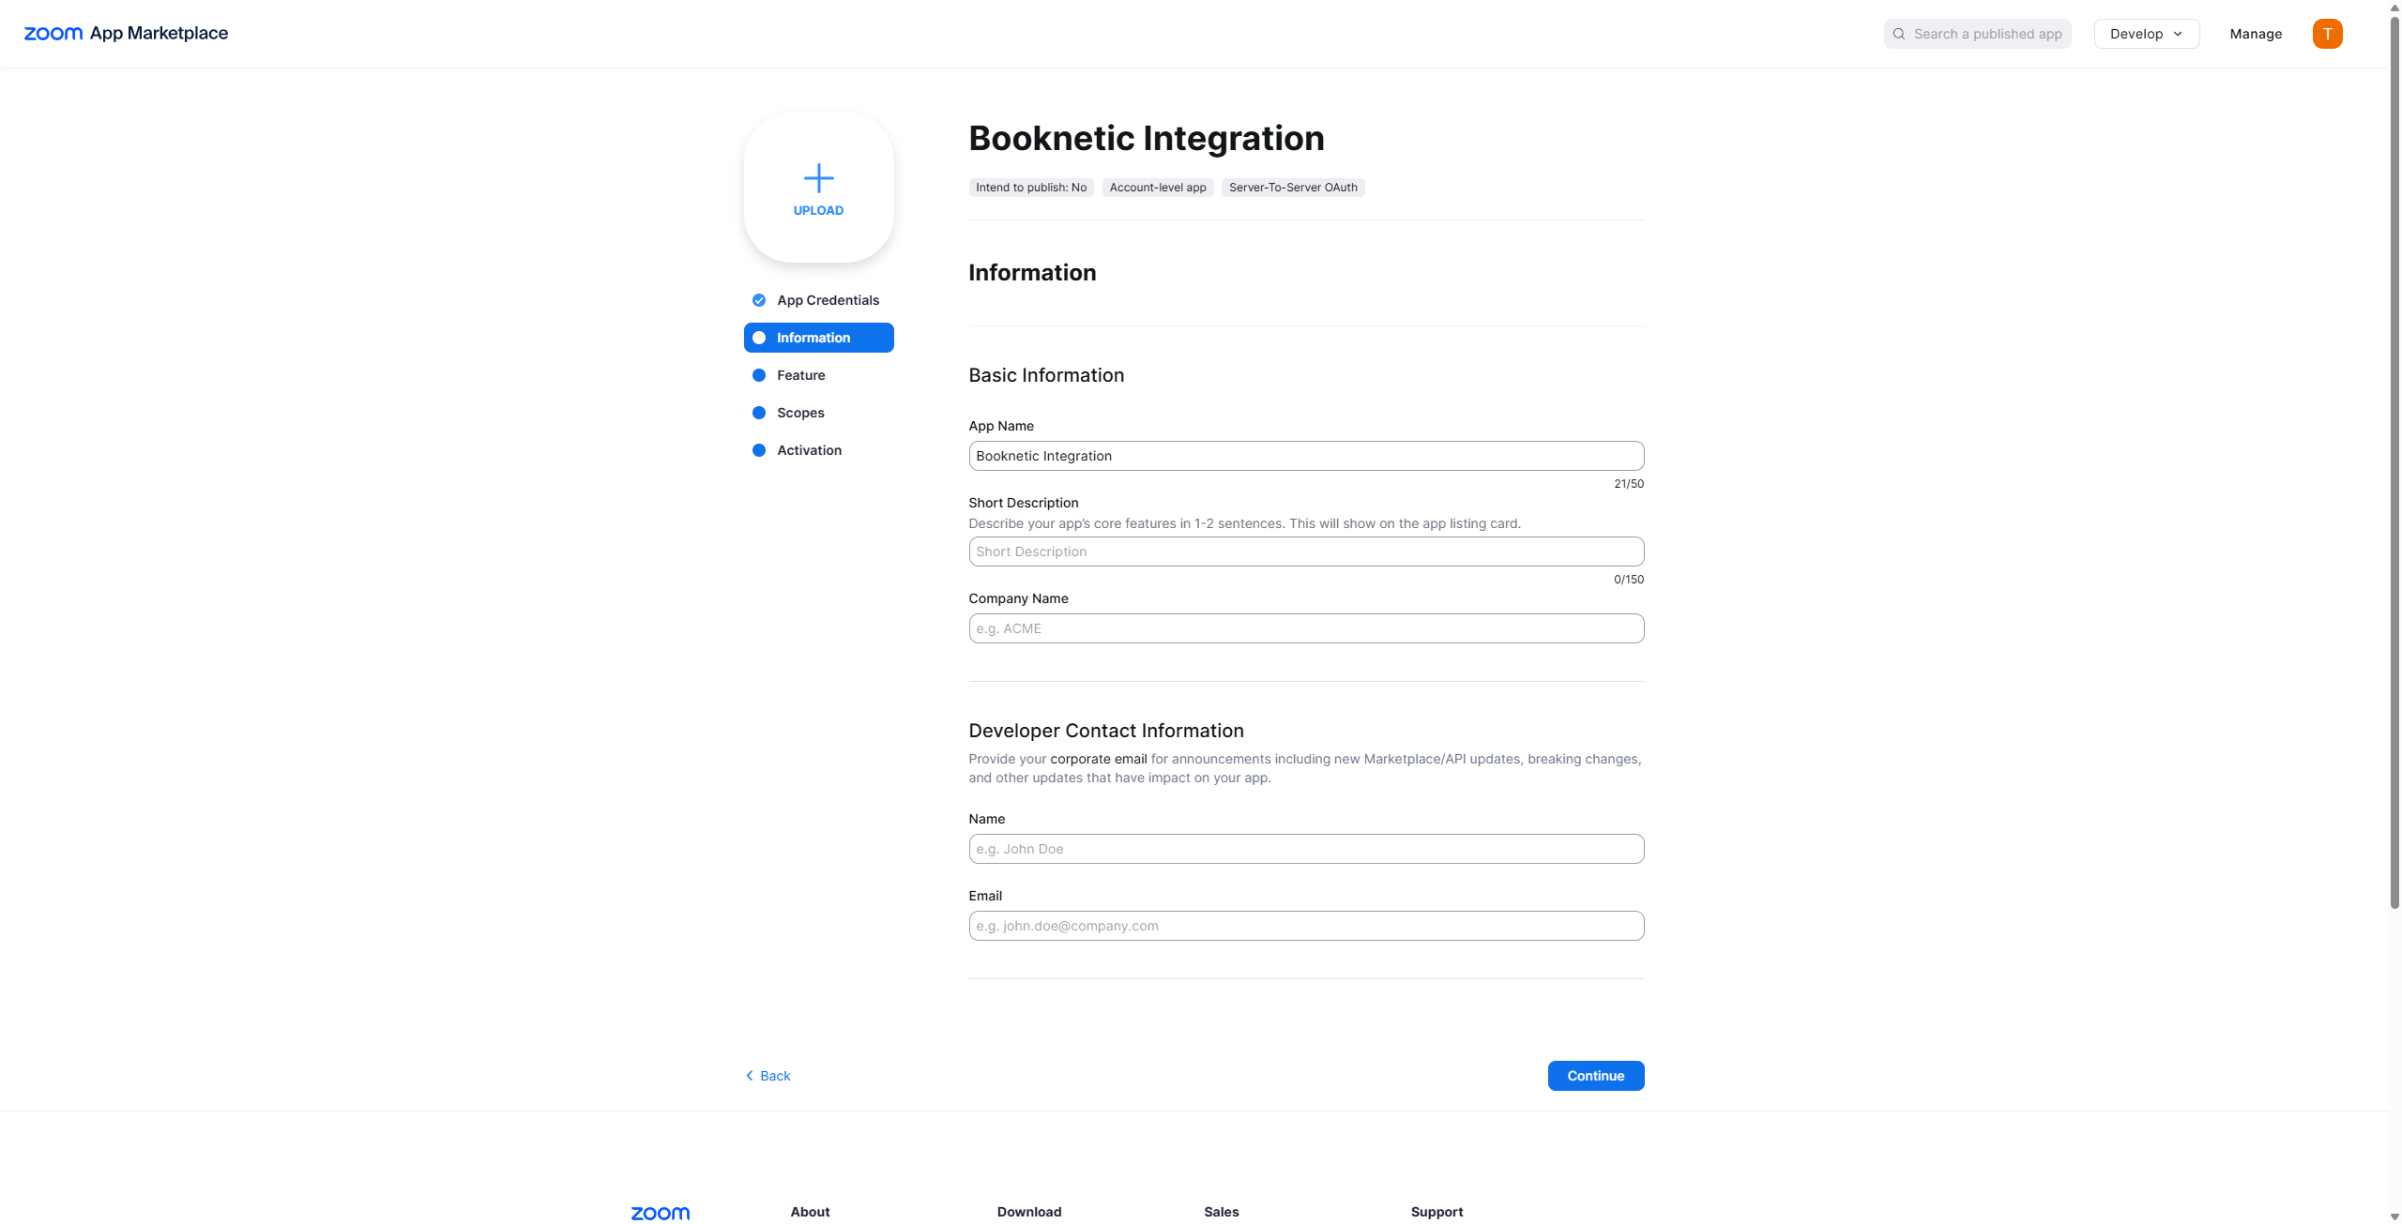Click the Company Name input field
Image resolution: width=2402 pixels, height=1224 pixels.
[1306, 628]
